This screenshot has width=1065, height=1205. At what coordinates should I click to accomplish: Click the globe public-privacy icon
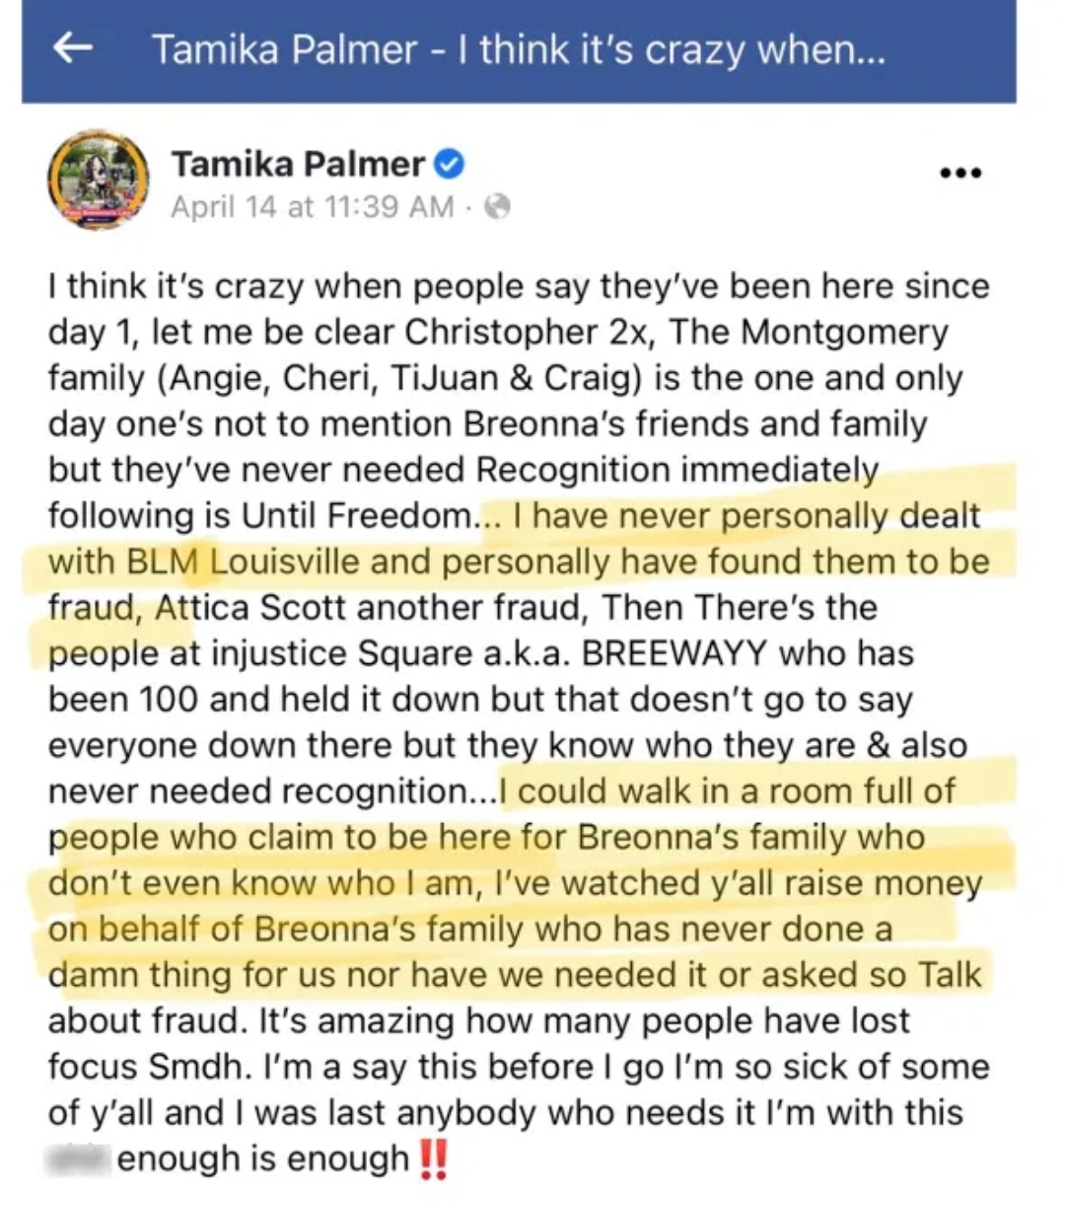coord(499,206)
